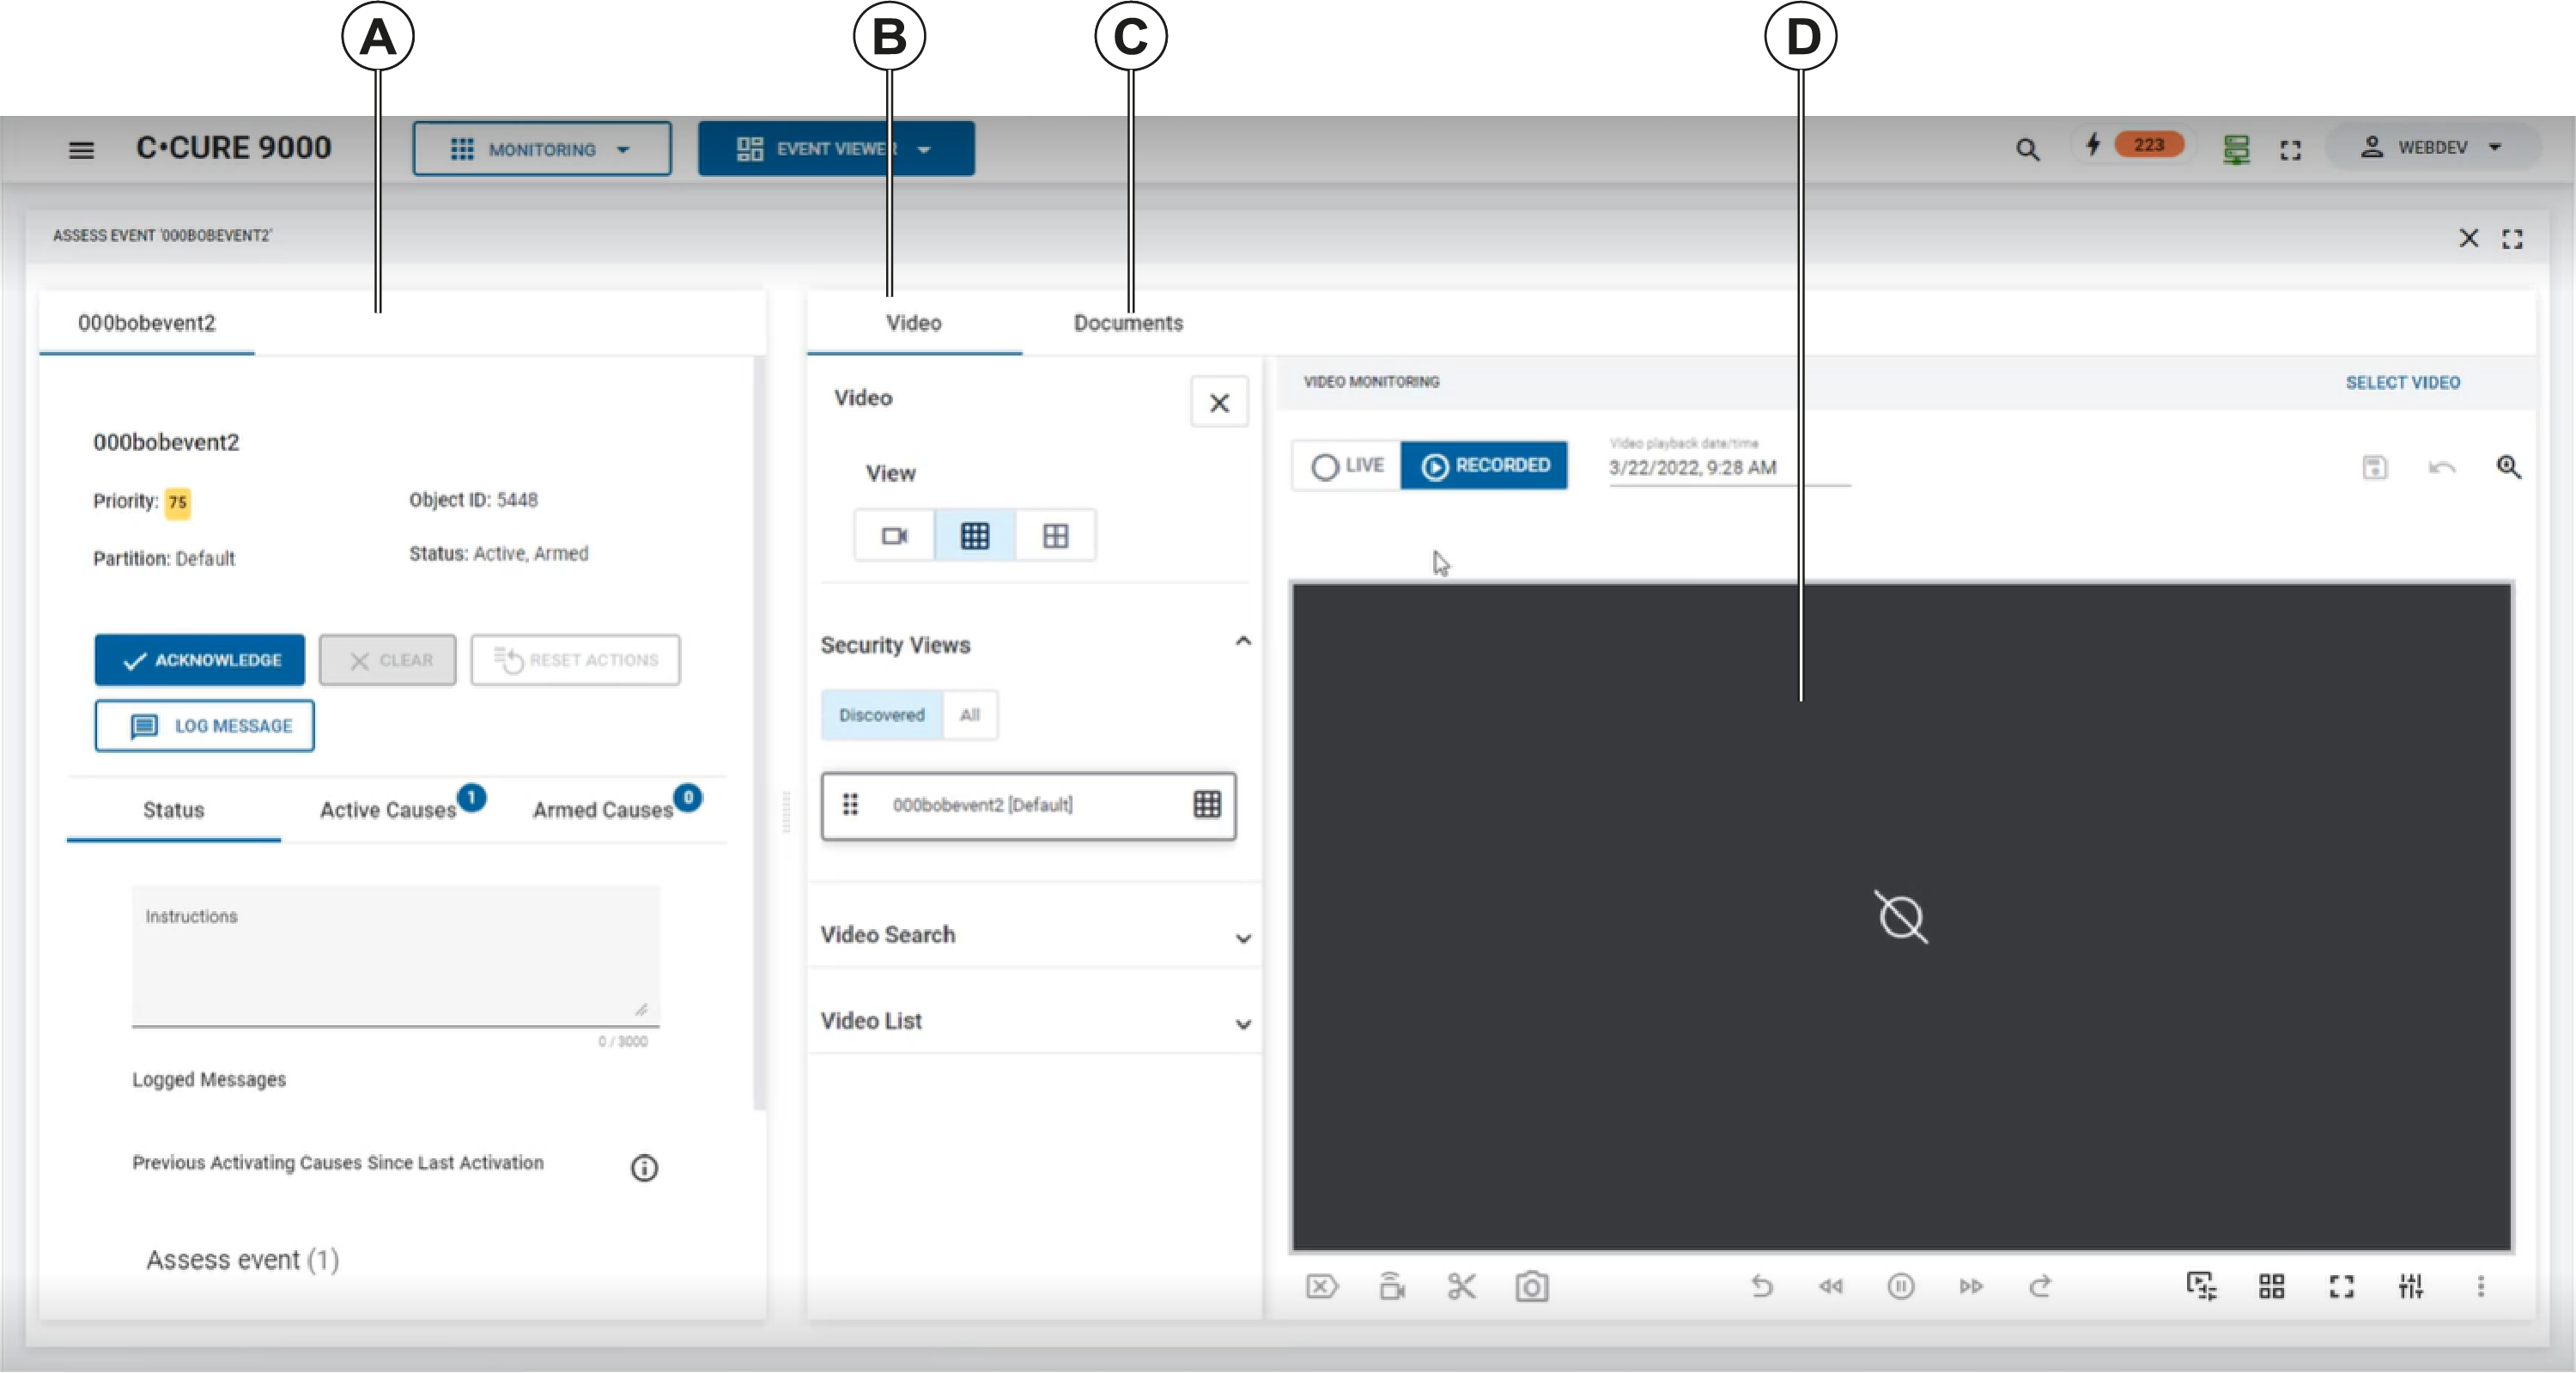The width and height of the screenshot is (2576, 1373).
Task: Click the pause playback button
Action: coord(1900,1286)
